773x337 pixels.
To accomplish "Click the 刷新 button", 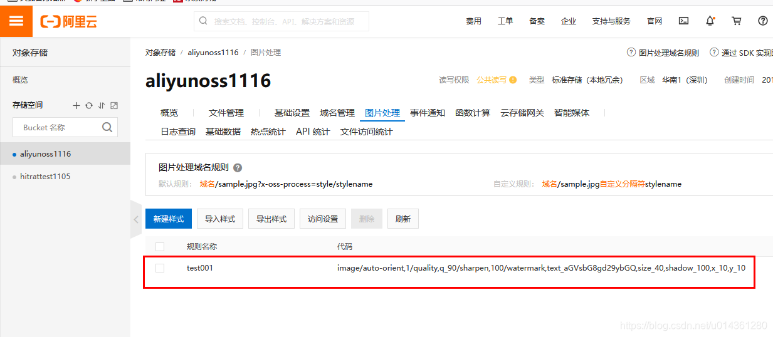I will 403,219.
